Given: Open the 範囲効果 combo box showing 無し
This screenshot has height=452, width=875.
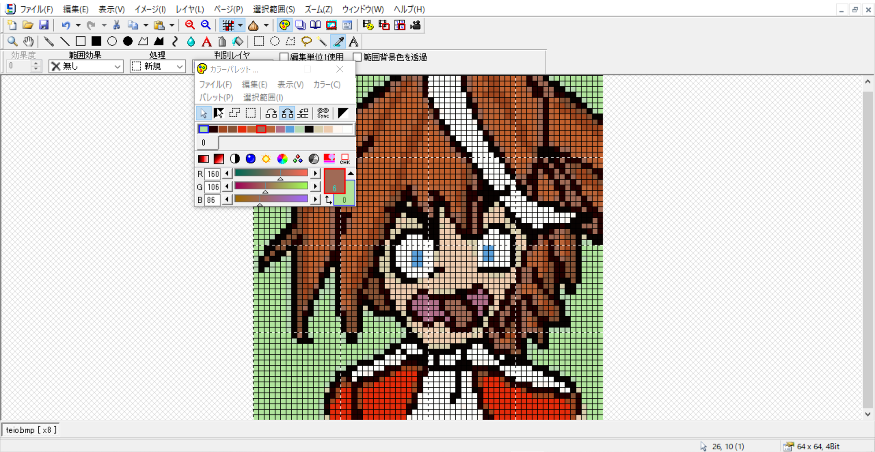Looking at the screenshot, I should tap(86, 66).
